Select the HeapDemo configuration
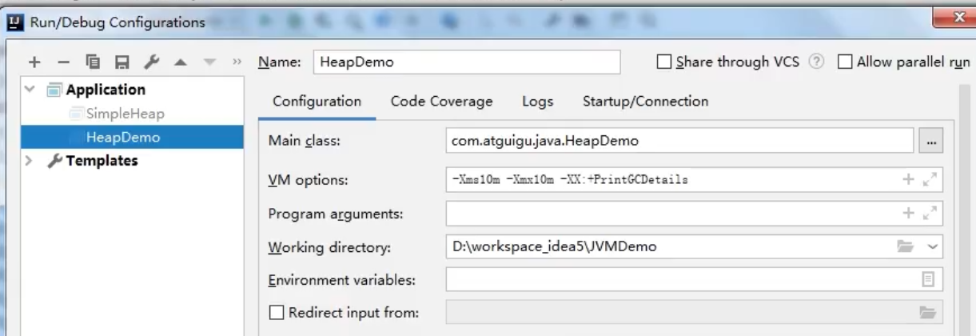 pyautogui.click(x=123, y=137)
